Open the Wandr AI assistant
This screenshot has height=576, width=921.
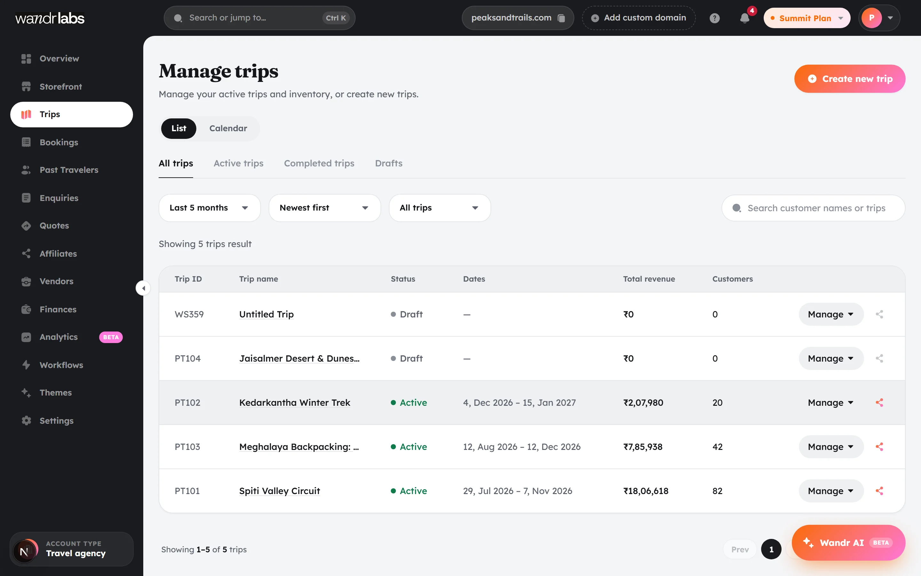pyautogui.click(x=848, y=543)
